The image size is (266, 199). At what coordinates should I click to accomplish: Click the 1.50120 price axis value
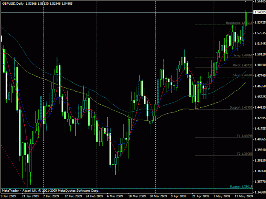click(260, 54)
